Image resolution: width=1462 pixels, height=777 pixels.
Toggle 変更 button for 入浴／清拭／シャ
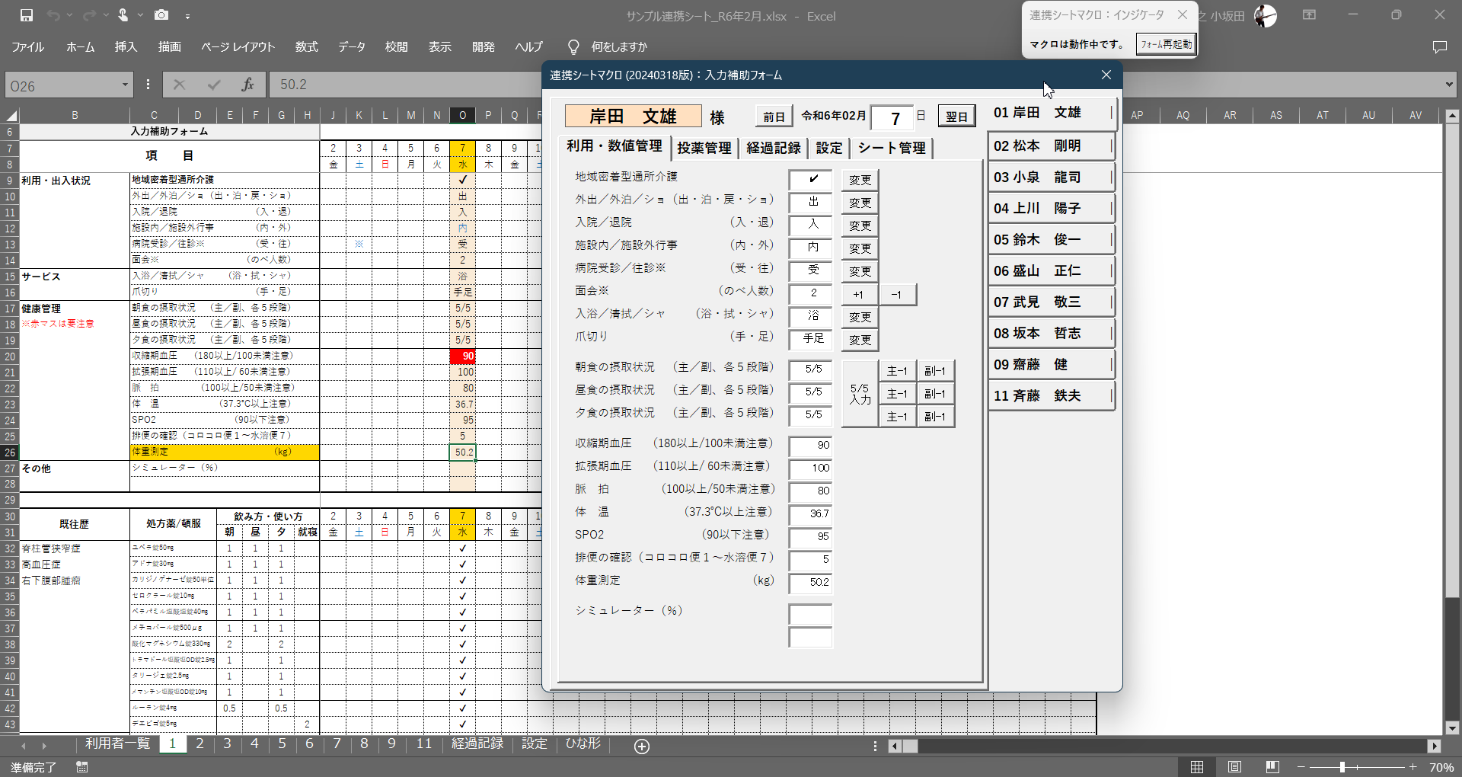pos(860,317)
